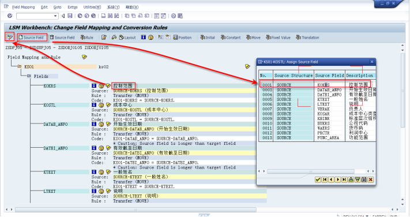This screenshot has height=217, width=410.
Task: Click the Last Page icon in standard toolbar
Action: pyautogui.click(x=146, y=16)
